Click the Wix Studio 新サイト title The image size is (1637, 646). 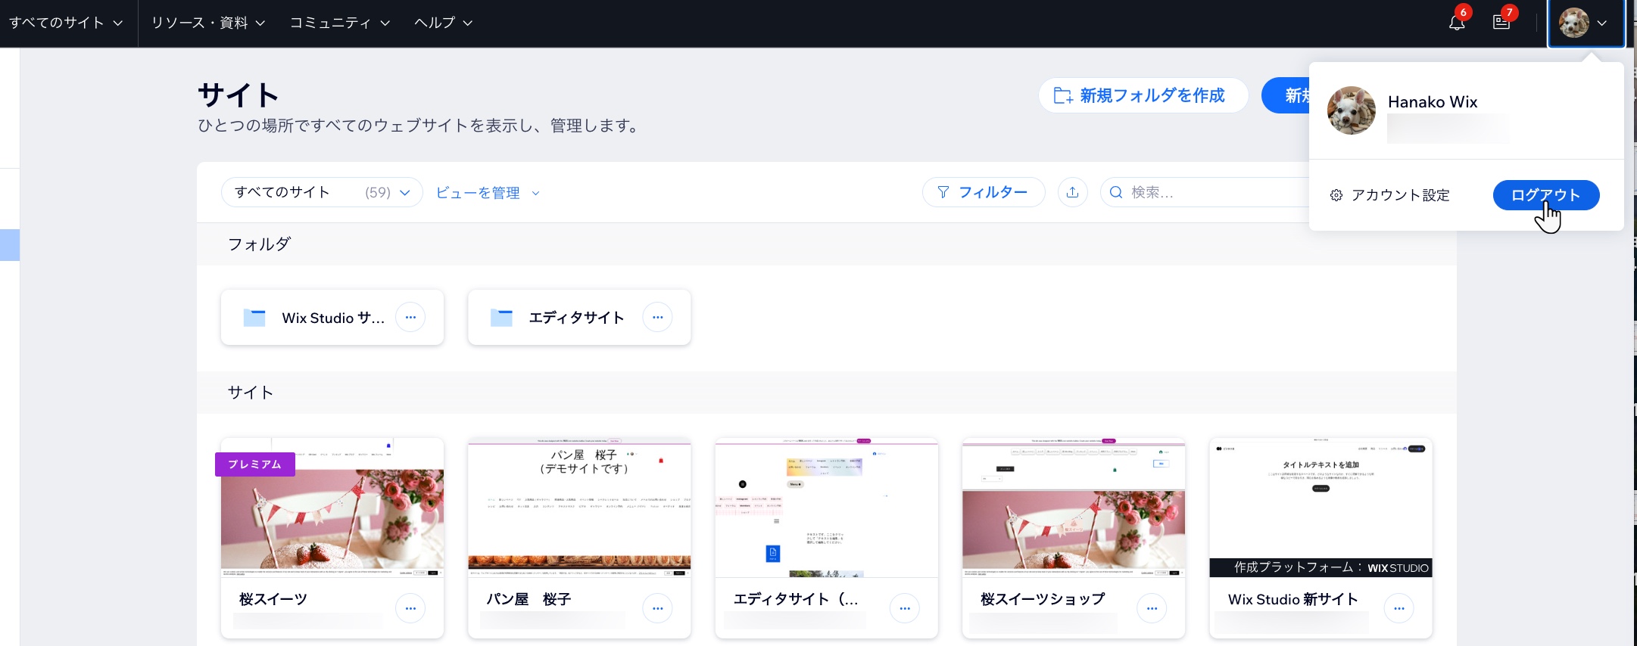1293,599
